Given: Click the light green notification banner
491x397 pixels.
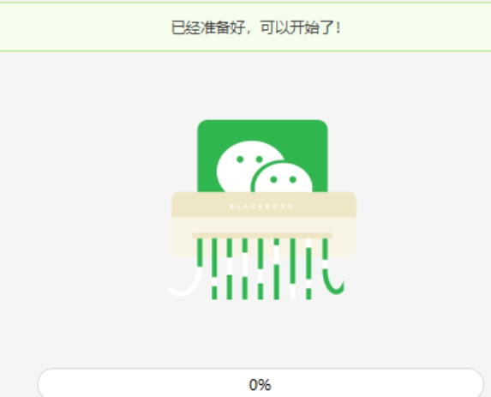Looking at the screenshot, I should click(245, 27).
